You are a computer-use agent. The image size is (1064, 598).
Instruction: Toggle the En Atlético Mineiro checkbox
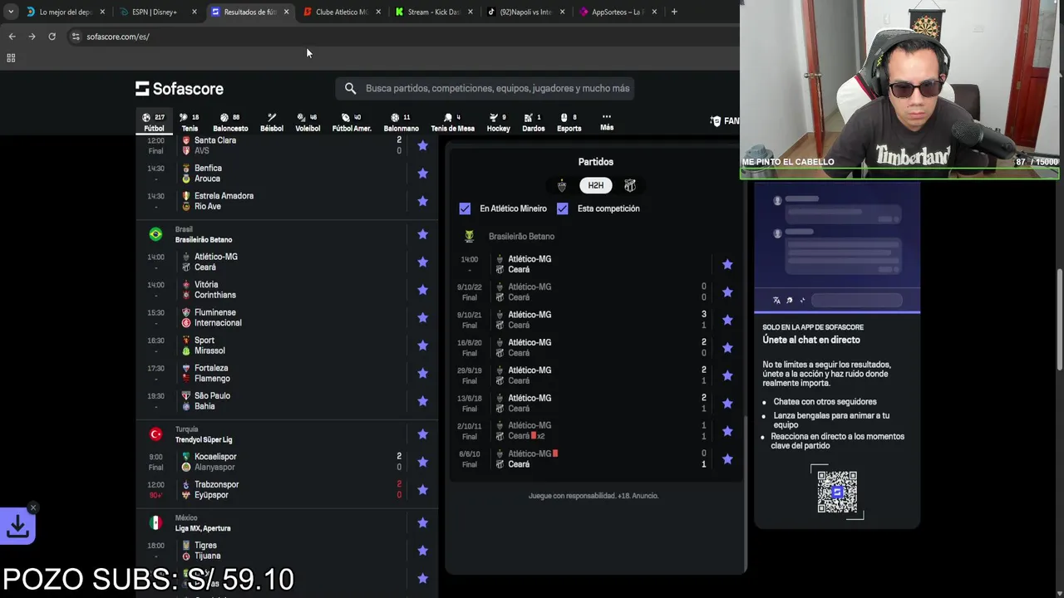(465, 208)
